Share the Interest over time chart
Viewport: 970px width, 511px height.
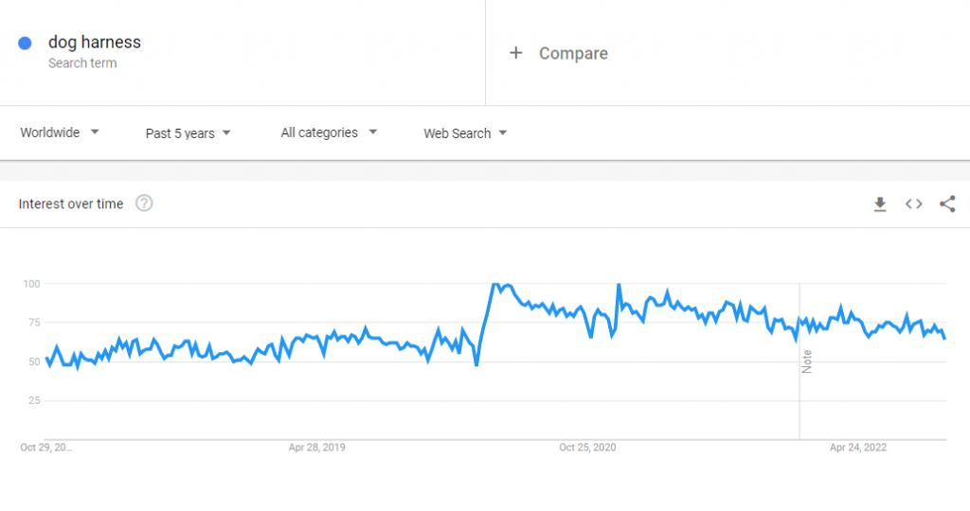pyautogui.click(x=947, y=203)
